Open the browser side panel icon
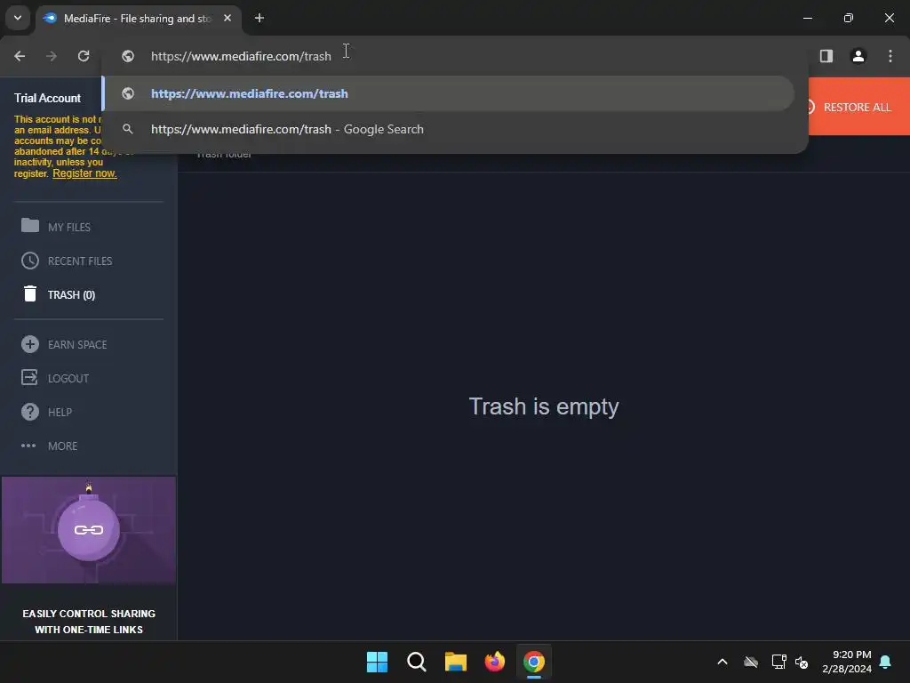The width and height of the screenshot is (910, 683). pyautogui.click(x=826, y=56)
